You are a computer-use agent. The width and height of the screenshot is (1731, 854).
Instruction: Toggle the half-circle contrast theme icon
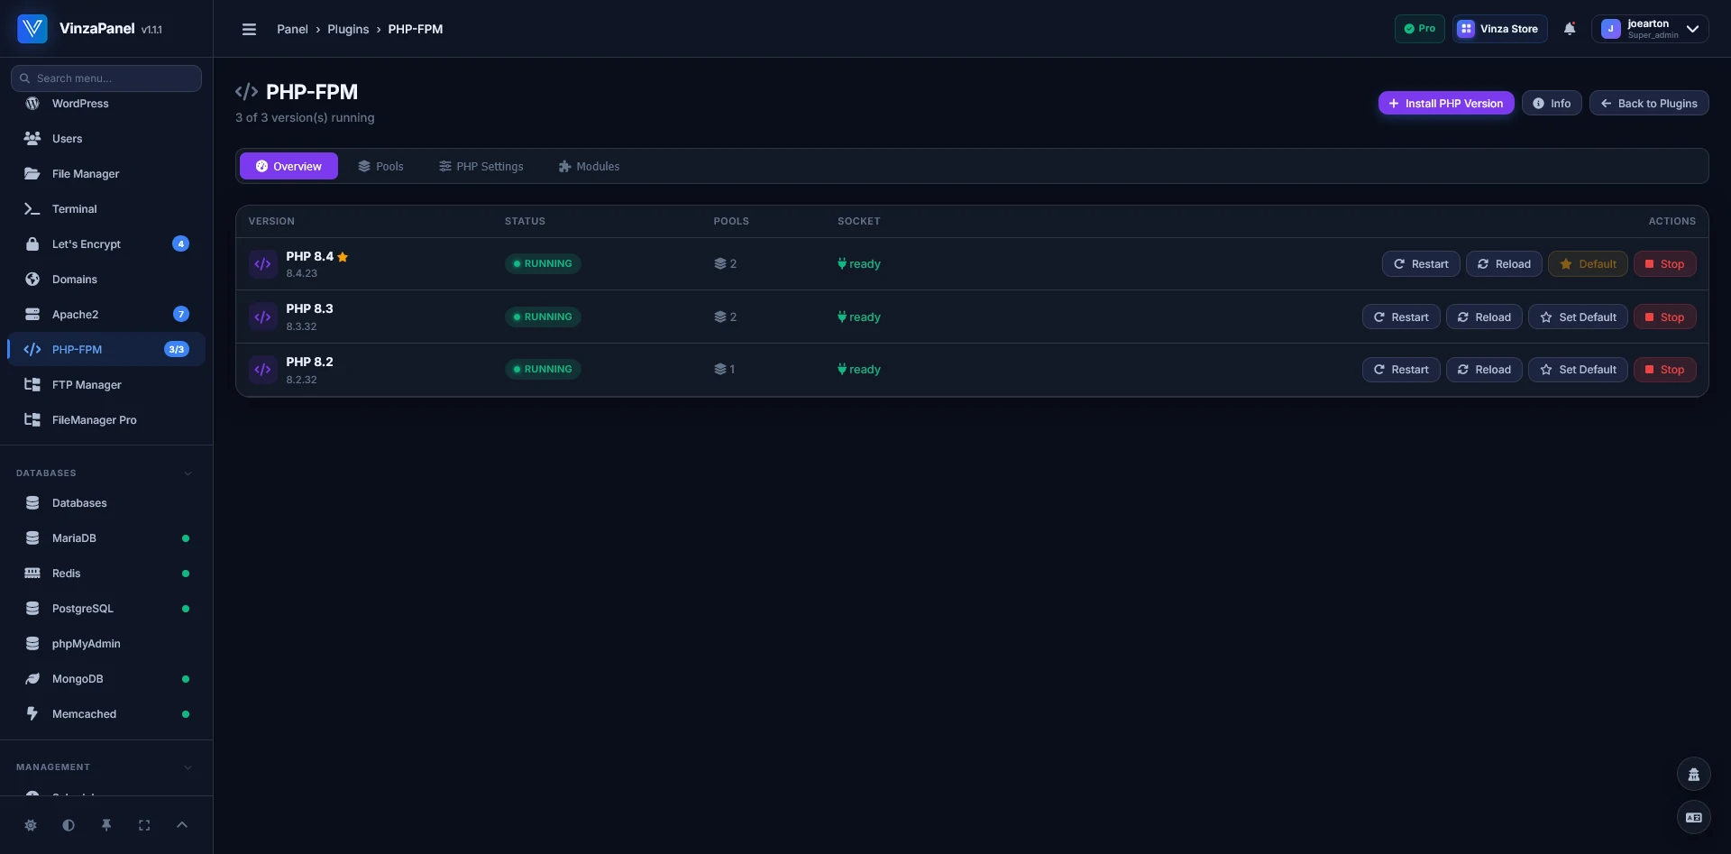pos(69,825)
